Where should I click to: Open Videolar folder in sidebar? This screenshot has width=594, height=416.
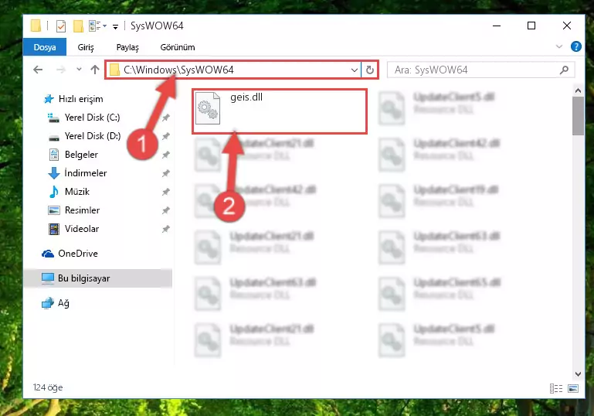click(73, 229)
